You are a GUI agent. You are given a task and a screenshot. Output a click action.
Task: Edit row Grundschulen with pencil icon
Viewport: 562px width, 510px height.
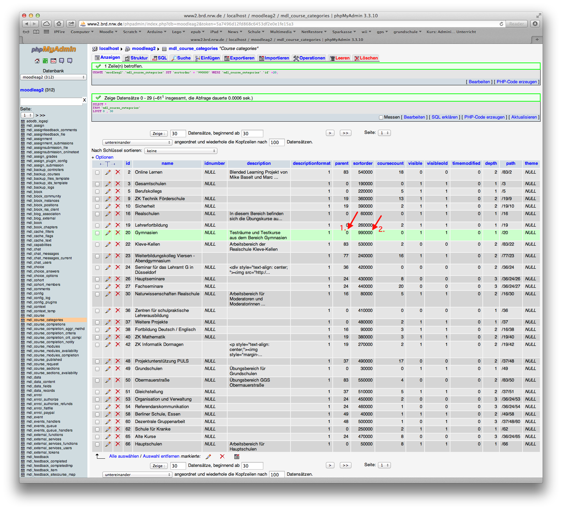(x=108, y=369)
